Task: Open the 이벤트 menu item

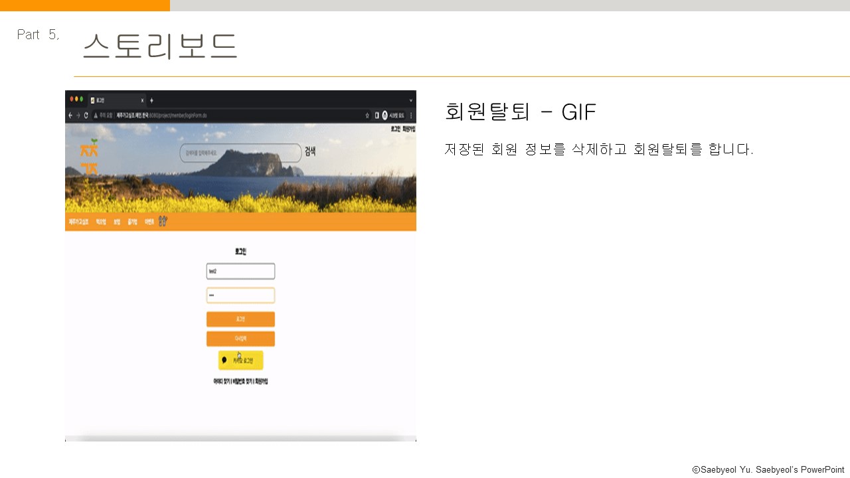Action: pos(149,222)
